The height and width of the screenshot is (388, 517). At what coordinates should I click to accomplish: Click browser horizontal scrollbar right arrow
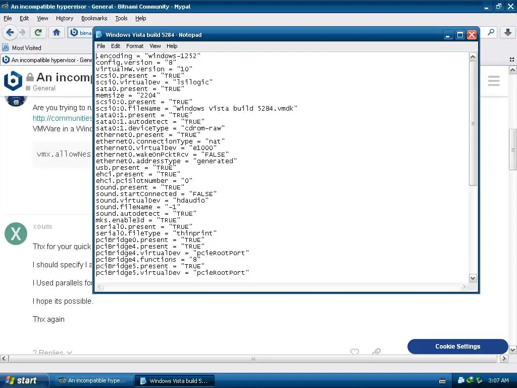tap(504, 359)
